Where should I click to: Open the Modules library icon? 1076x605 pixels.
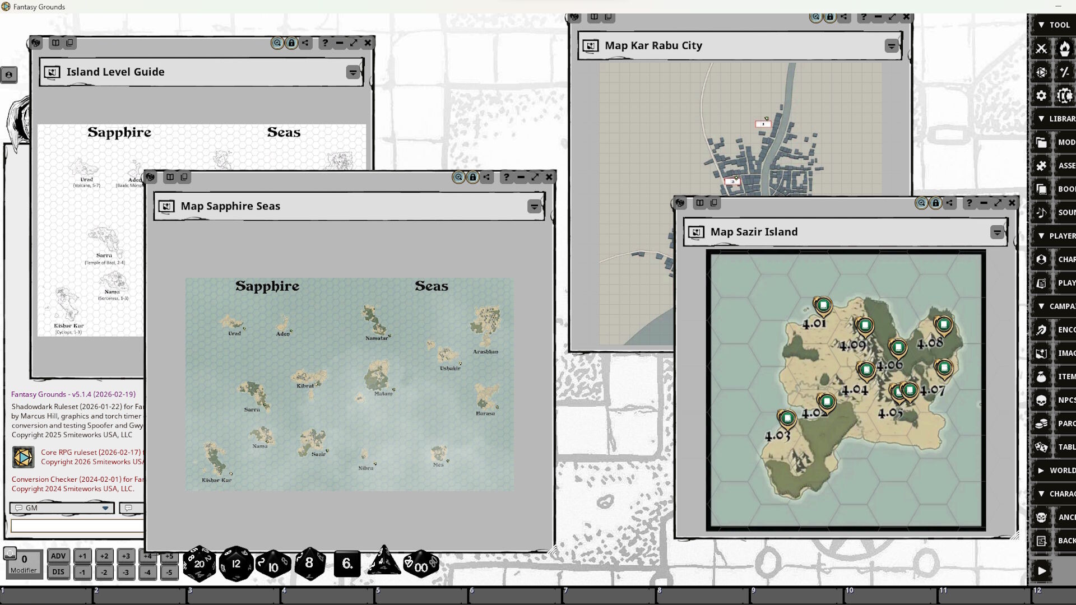point(1042,142)
